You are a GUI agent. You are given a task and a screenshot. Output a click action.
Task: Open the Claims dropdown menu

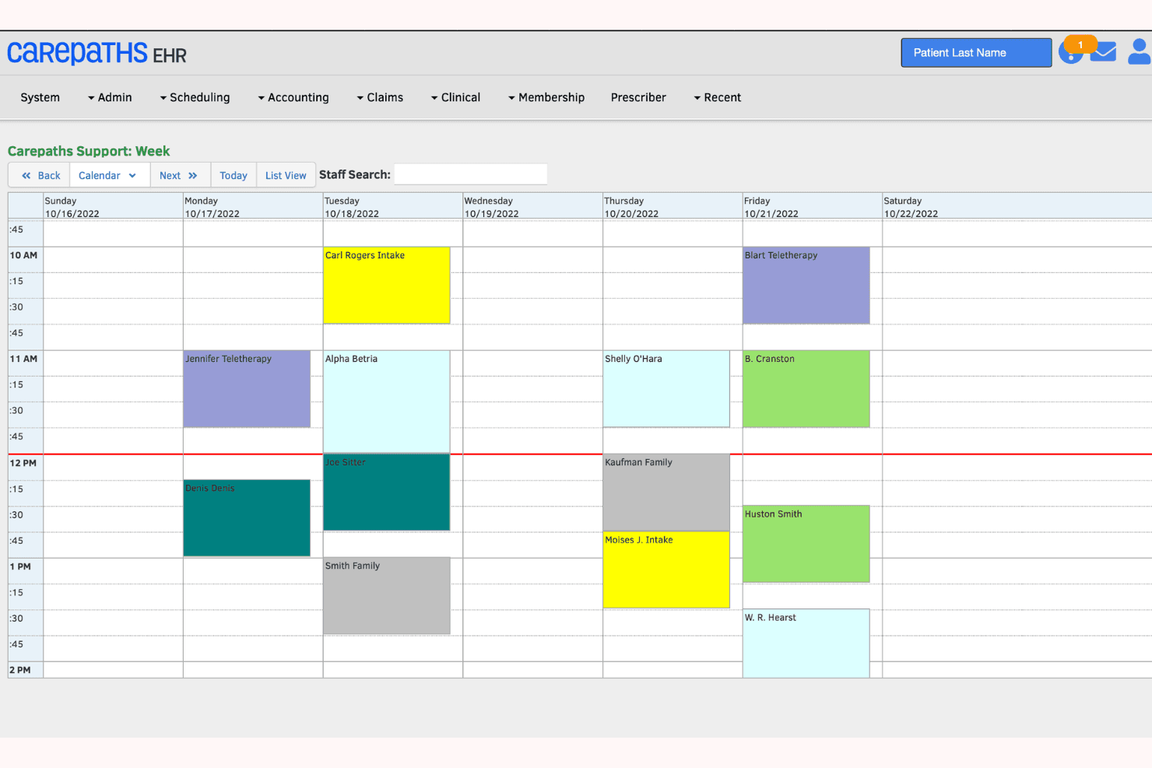click(x=380, y=97)
